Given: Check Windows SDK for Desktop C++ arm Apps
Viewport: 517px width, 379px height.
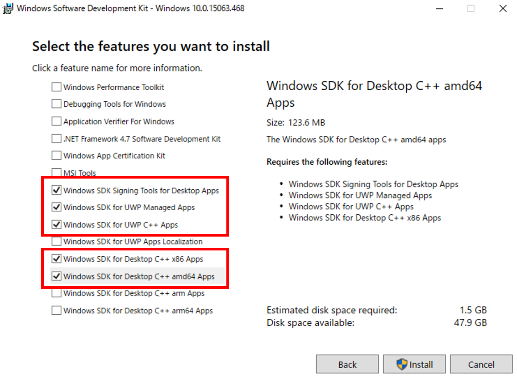Looking at the screenshot, I should tap(56, 293).
